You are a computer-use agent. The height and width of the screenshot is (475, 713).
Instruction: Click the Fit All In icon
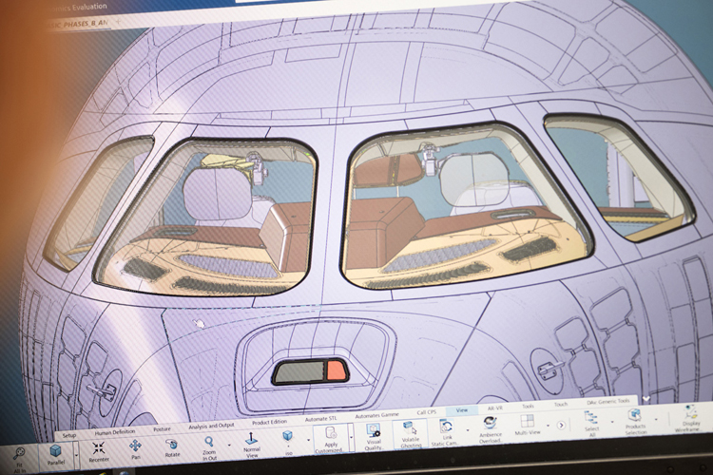pyautogui.click(x=19, y=453)
